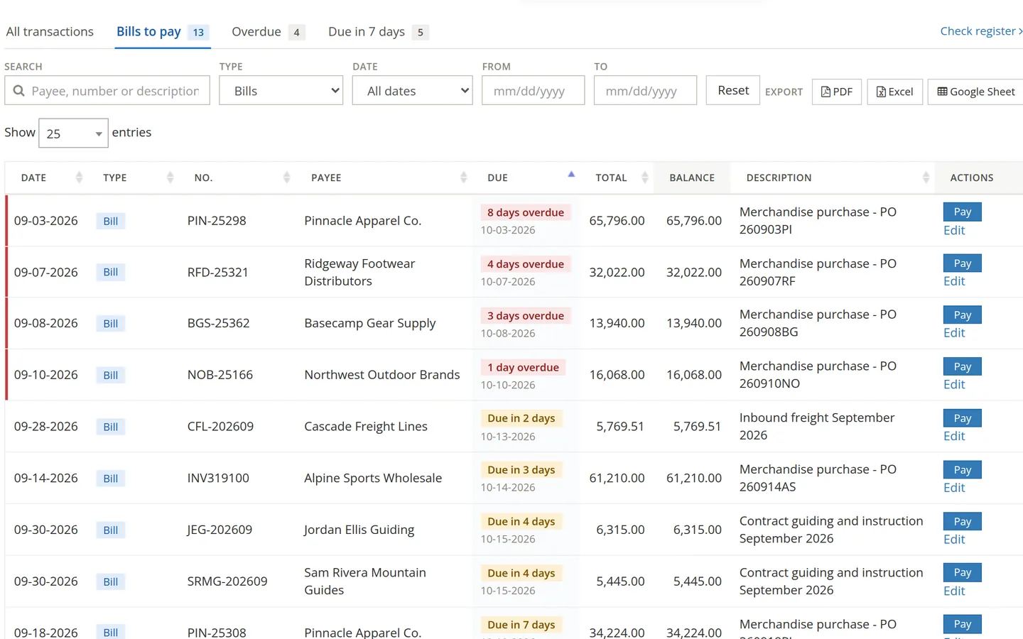The image size is (1023, 639).
Task: Change the Show entries count dropdown
Action: pos(73,133)
